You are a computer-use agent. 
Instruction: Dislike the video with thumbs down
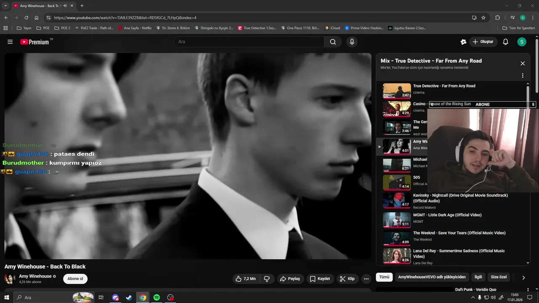pyautogui.click(x=267, y=279)
